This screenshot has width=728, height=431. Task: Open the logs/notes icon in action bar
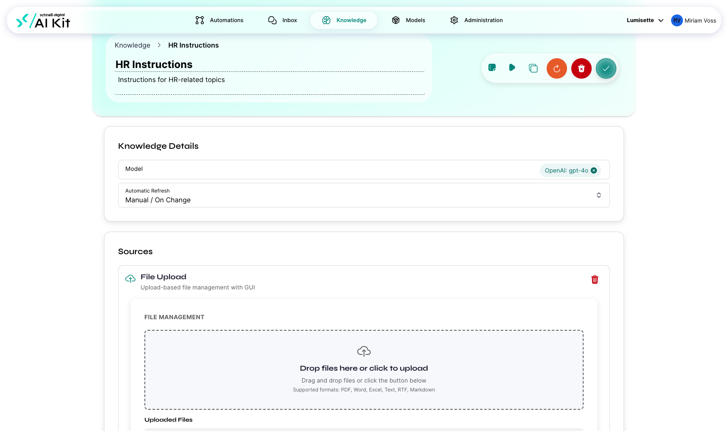[x=492, y=68]
